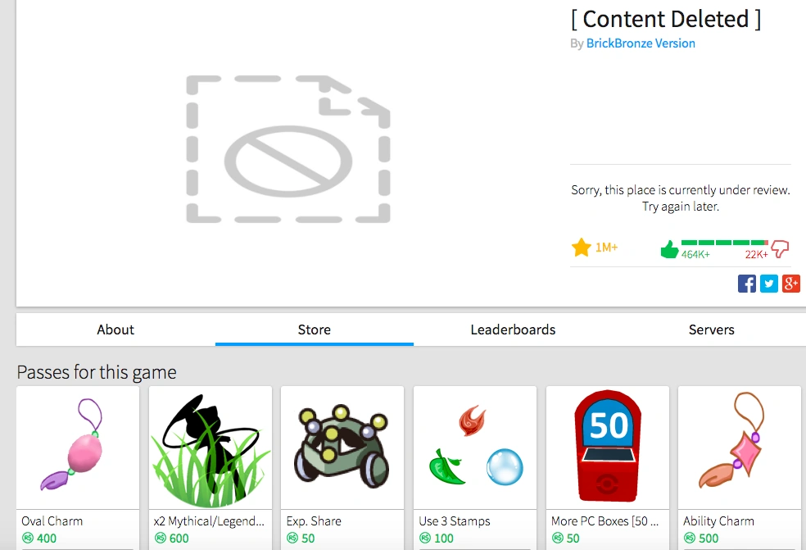Open the More PC Boxes pass image
The image size is (806, 550).
pos(608,448)
